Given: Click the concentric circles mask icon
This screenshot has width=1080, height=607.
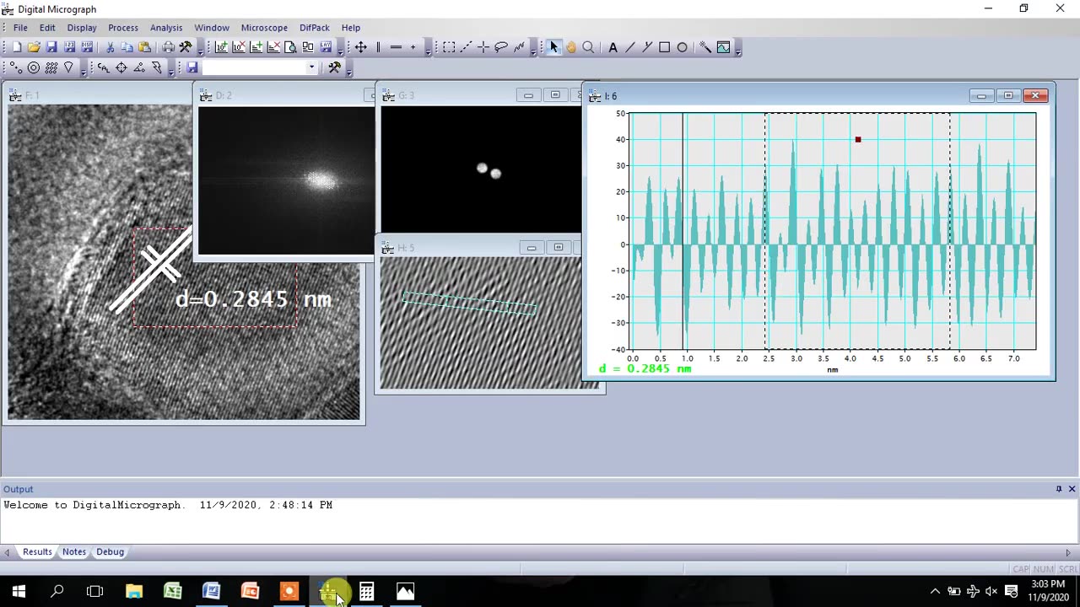Looking at the screenshot, I should (x=34, y=67).
